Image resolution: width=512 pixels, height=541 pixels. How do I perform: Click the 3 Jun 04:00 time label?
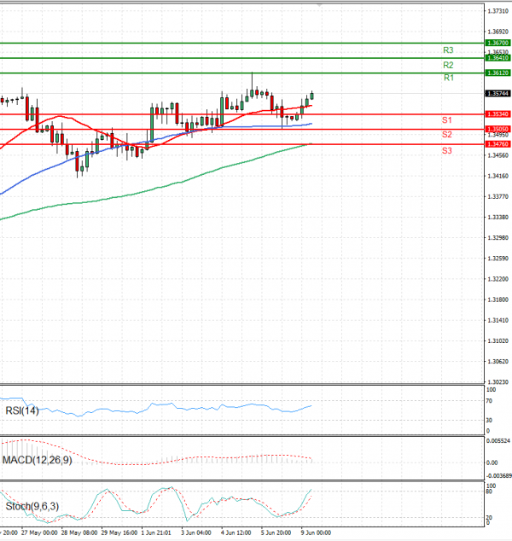coord(196,532)
